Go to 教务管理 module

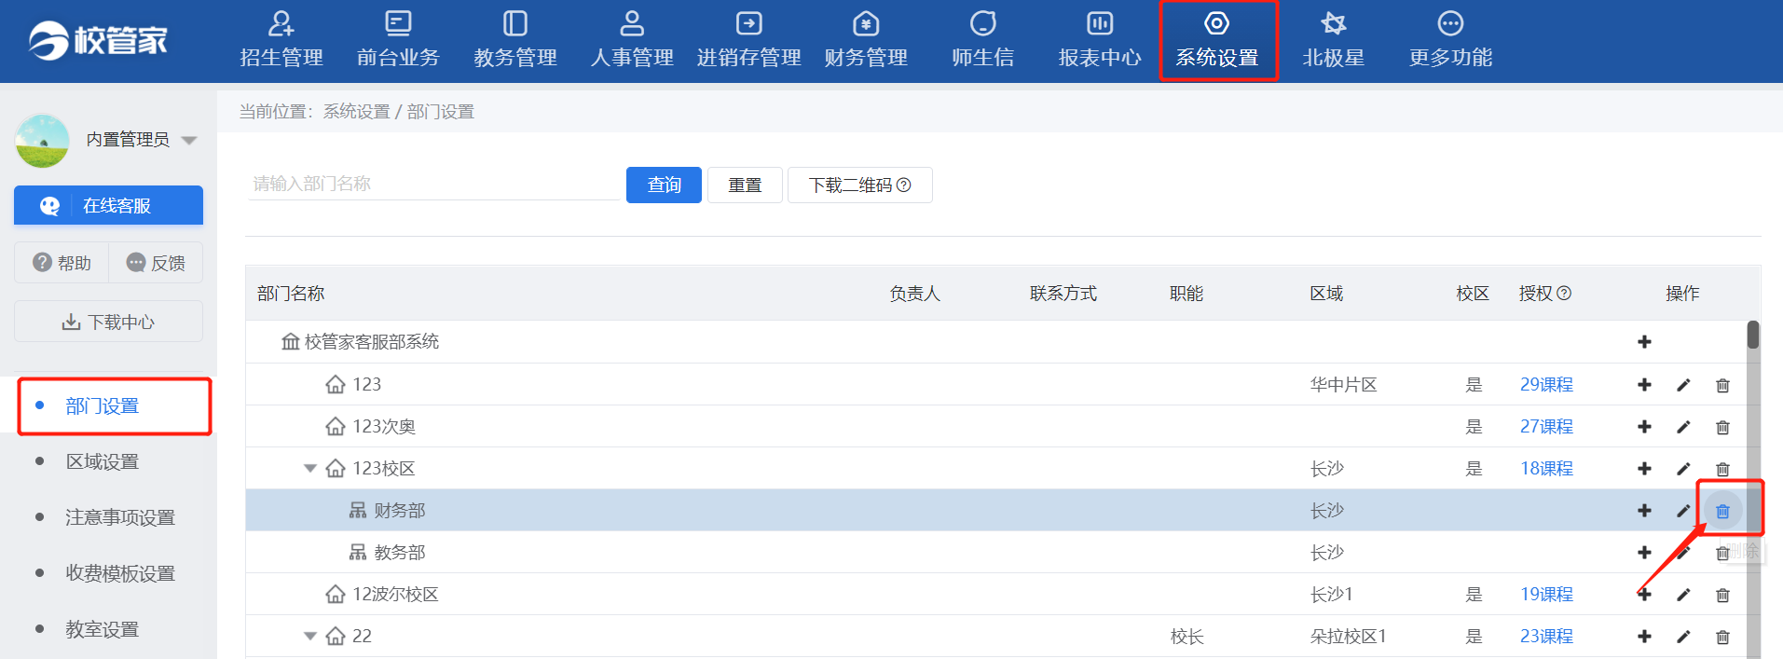pyautogui.click(x=515, y=41)
